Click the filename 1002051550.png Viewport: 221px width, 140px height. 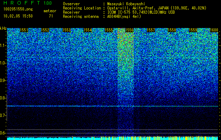[18, 9]
